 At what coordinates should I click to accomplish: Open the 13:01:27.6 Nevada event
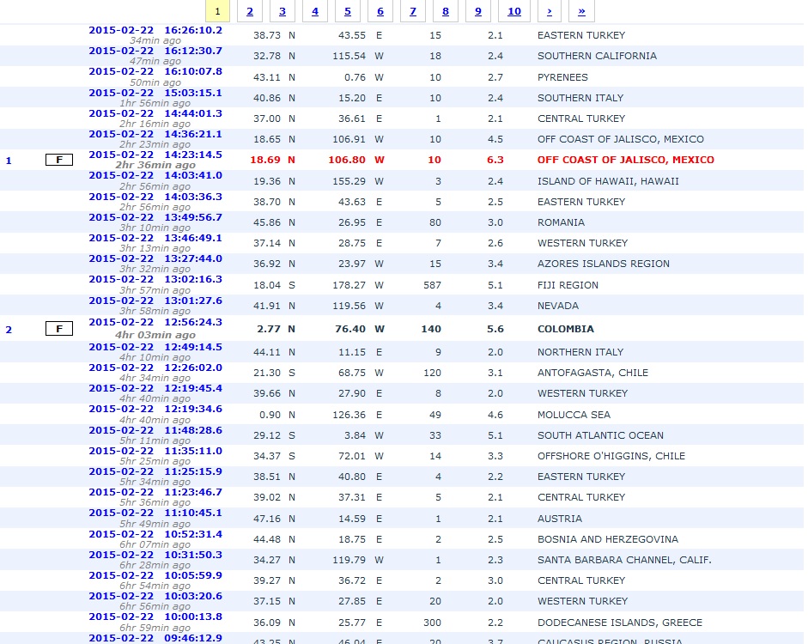(x=155, y=301)
